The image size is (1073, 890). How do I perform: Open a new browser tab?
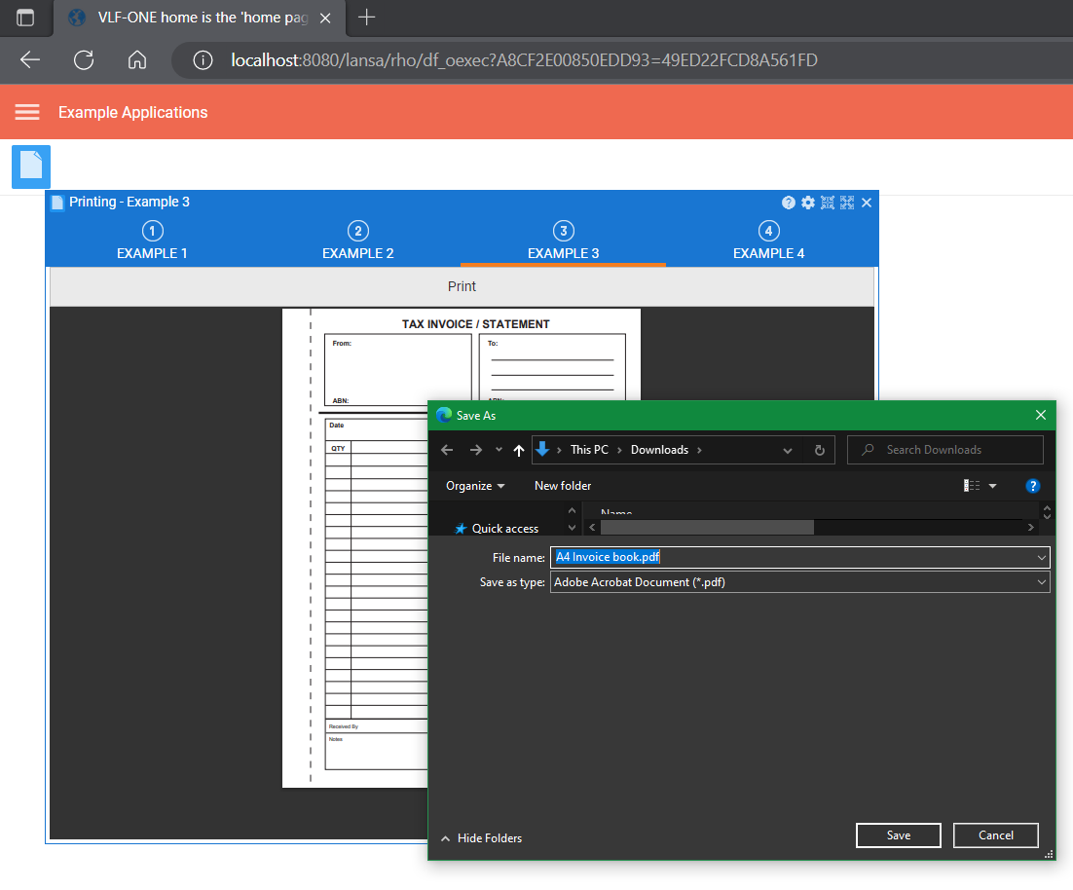[366, 18]
